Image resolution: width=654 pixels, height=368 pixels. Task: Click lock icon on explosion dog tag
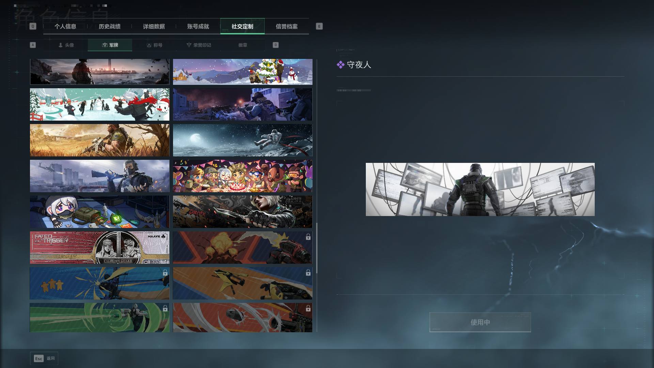[x=308, y=237]
